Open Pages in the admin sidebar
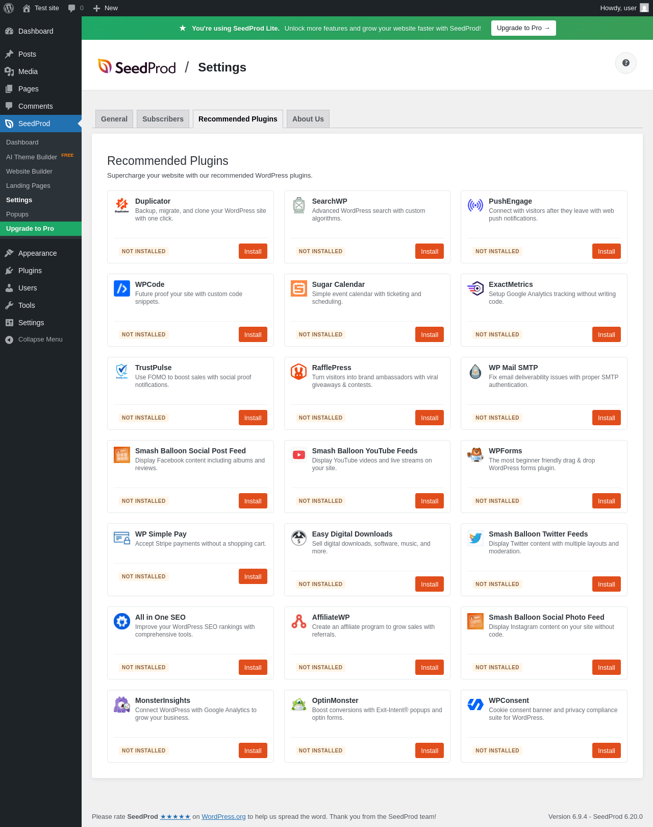Viewport: 653px width, 827px height. pos(41,89)
